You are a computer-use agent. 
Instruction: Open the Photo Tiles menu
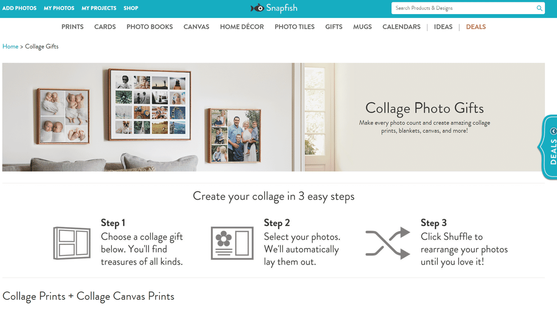point(295,27)
